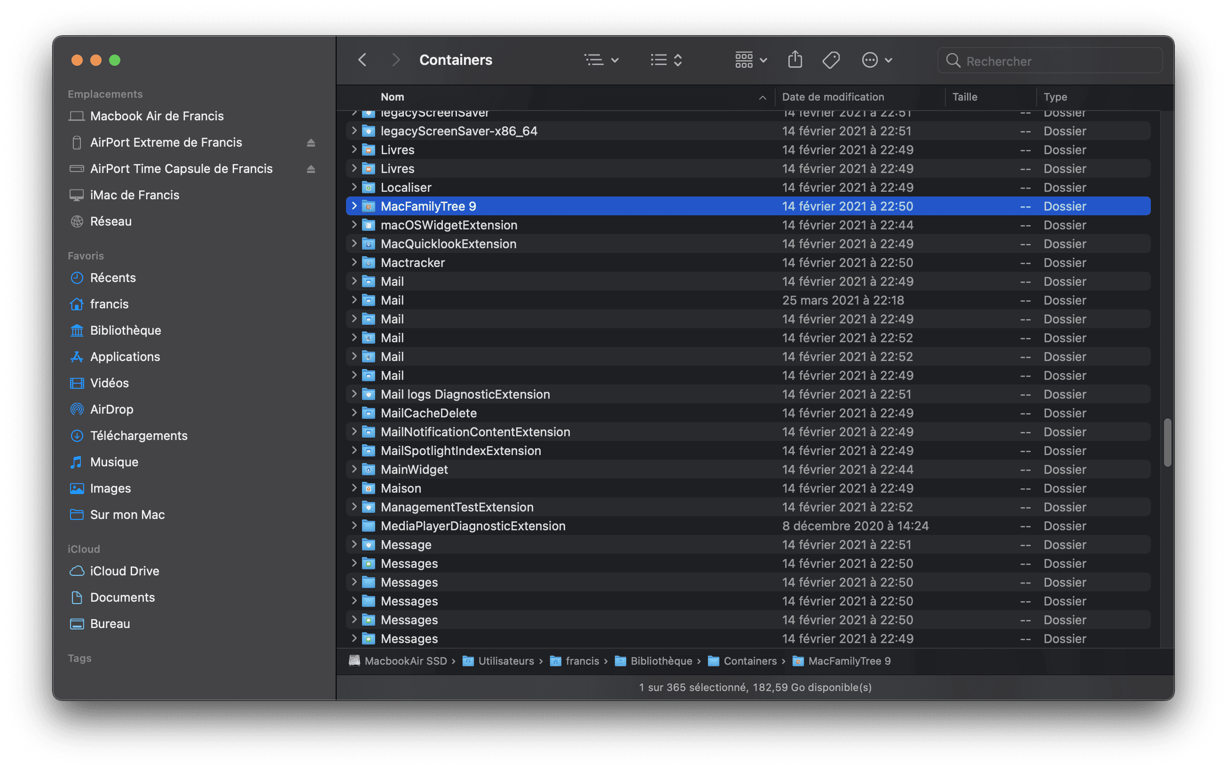
Task: Open Sur mon Mac in the sidebar
Action: [127, 515]
